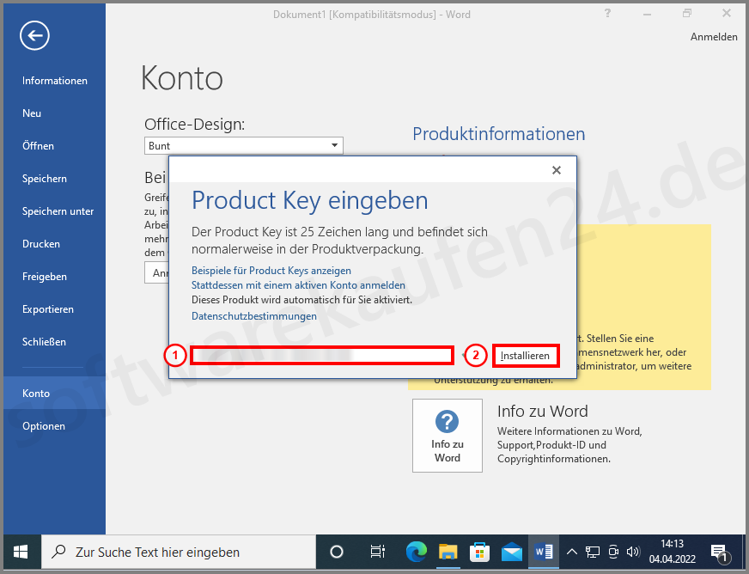Launch Microsoft Edge from the taskbar
Image resolution: width=749 pixels, height=574 pixels.
[x=416, y=553]
